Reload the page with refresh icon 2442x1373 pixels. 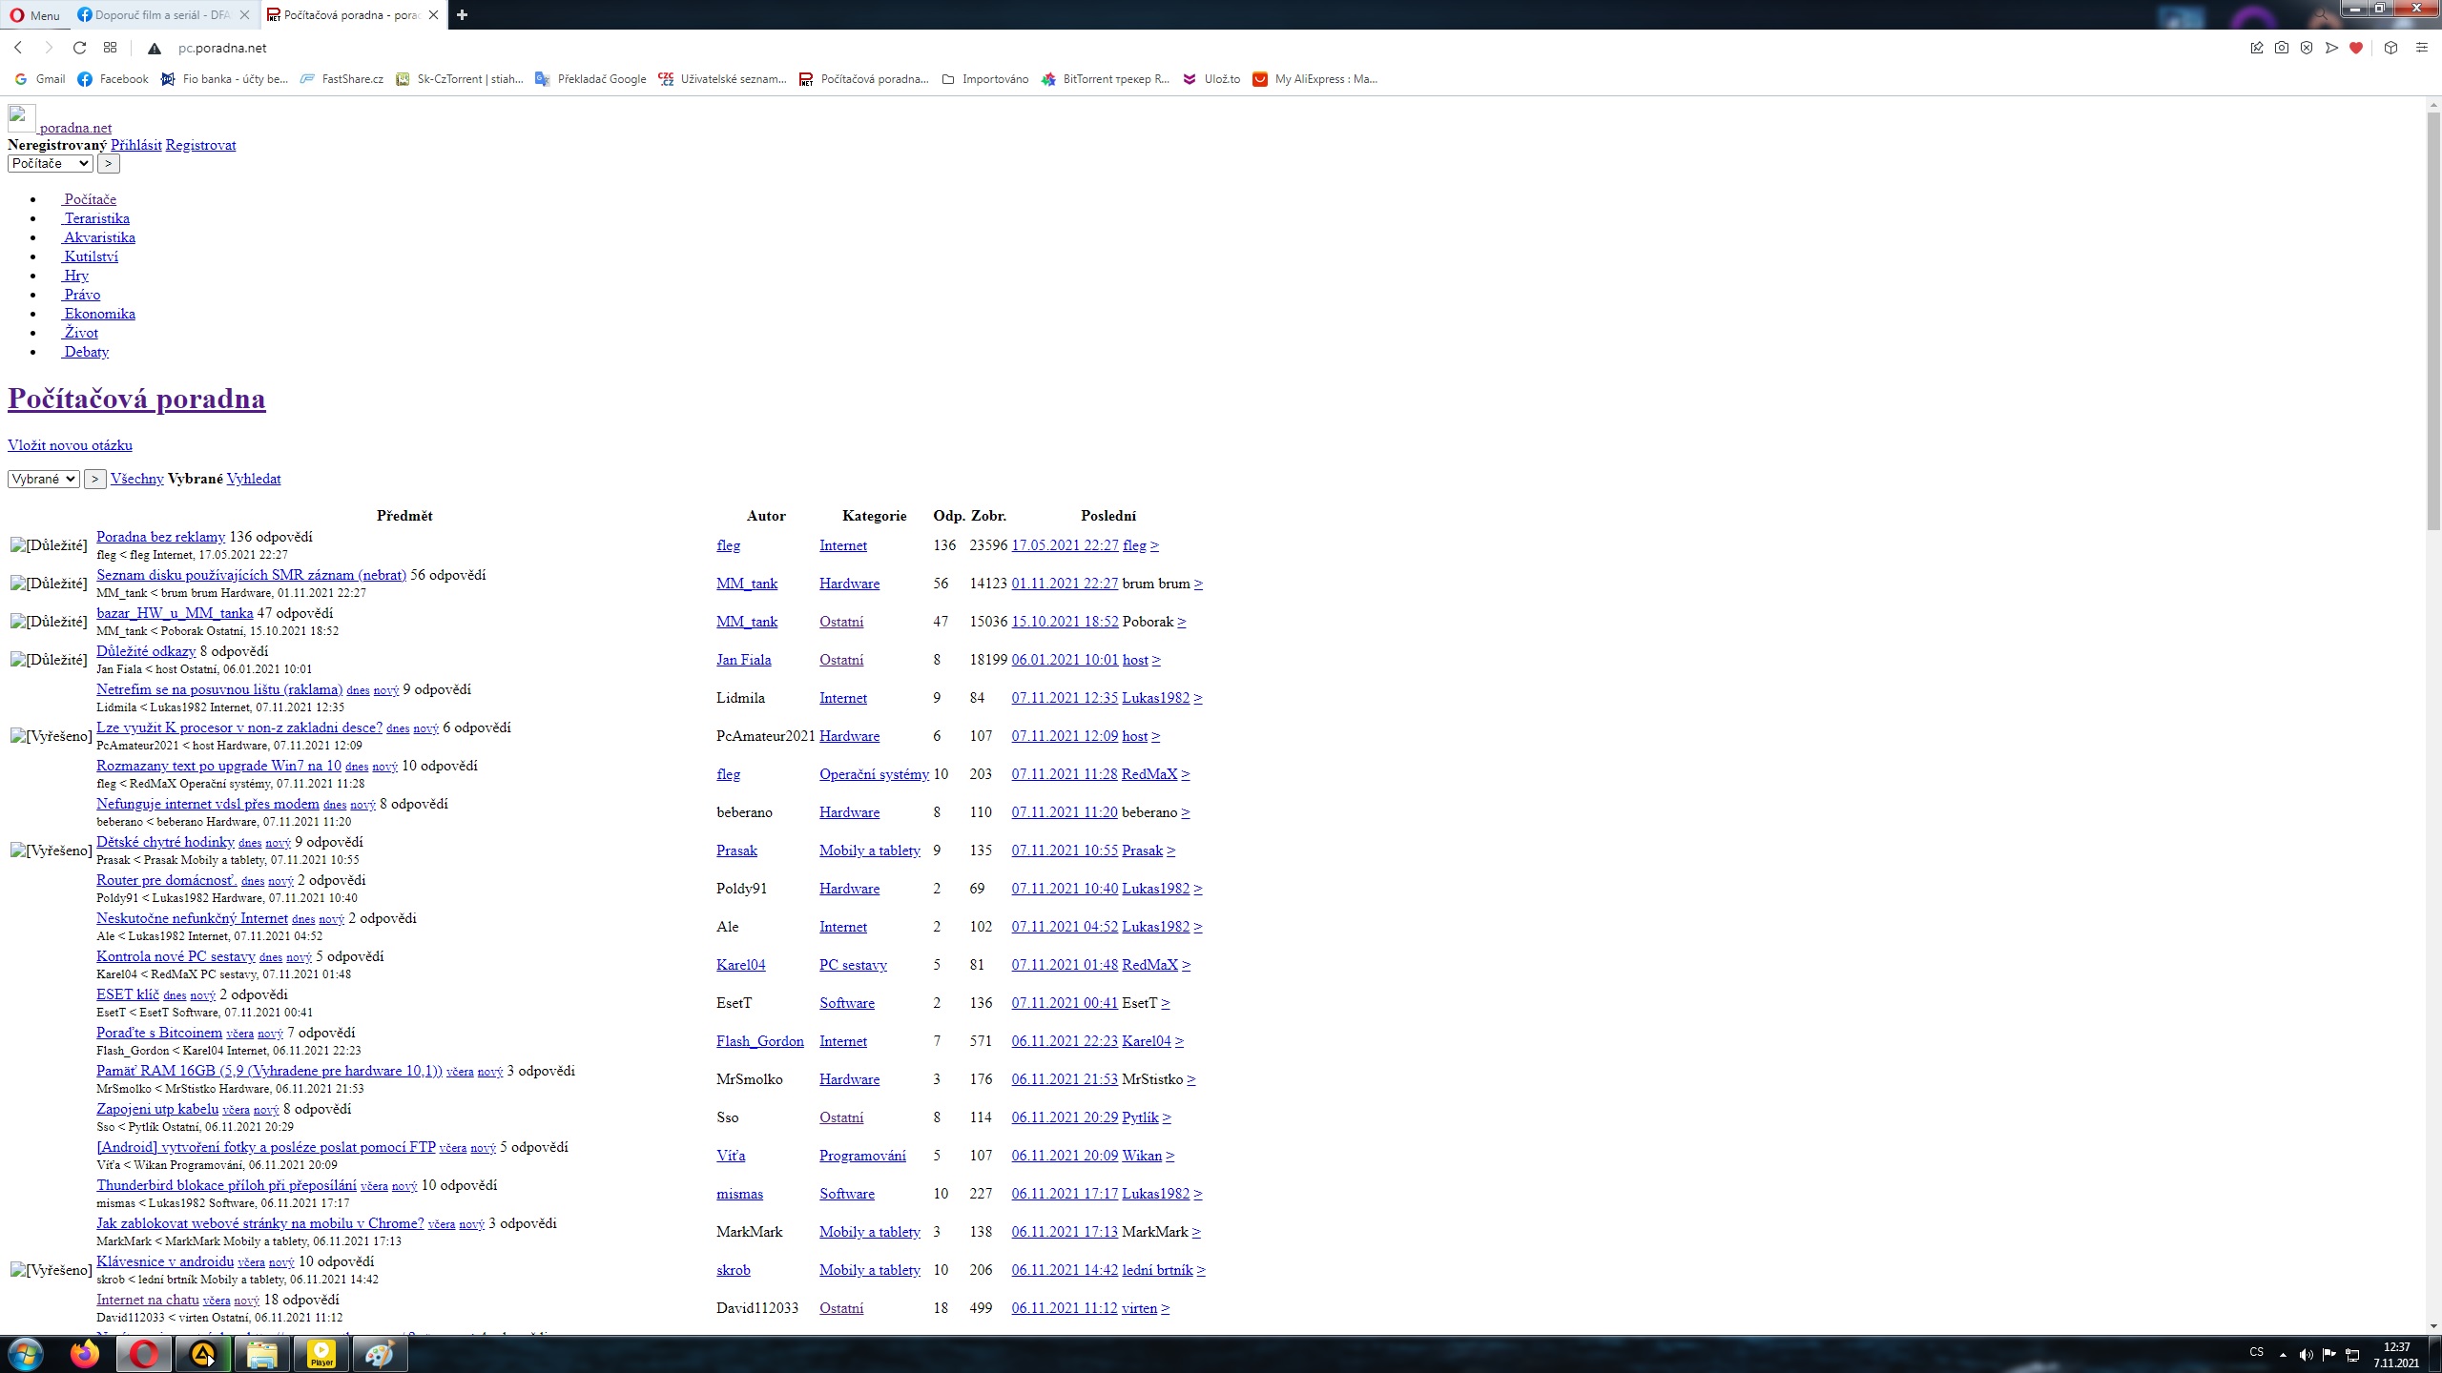(79, 48)
